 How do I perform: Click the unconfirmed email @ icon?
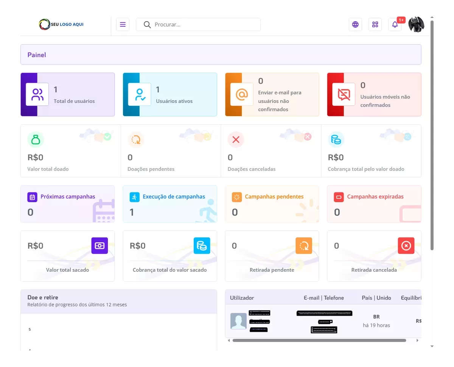click(x=242, y=94)
